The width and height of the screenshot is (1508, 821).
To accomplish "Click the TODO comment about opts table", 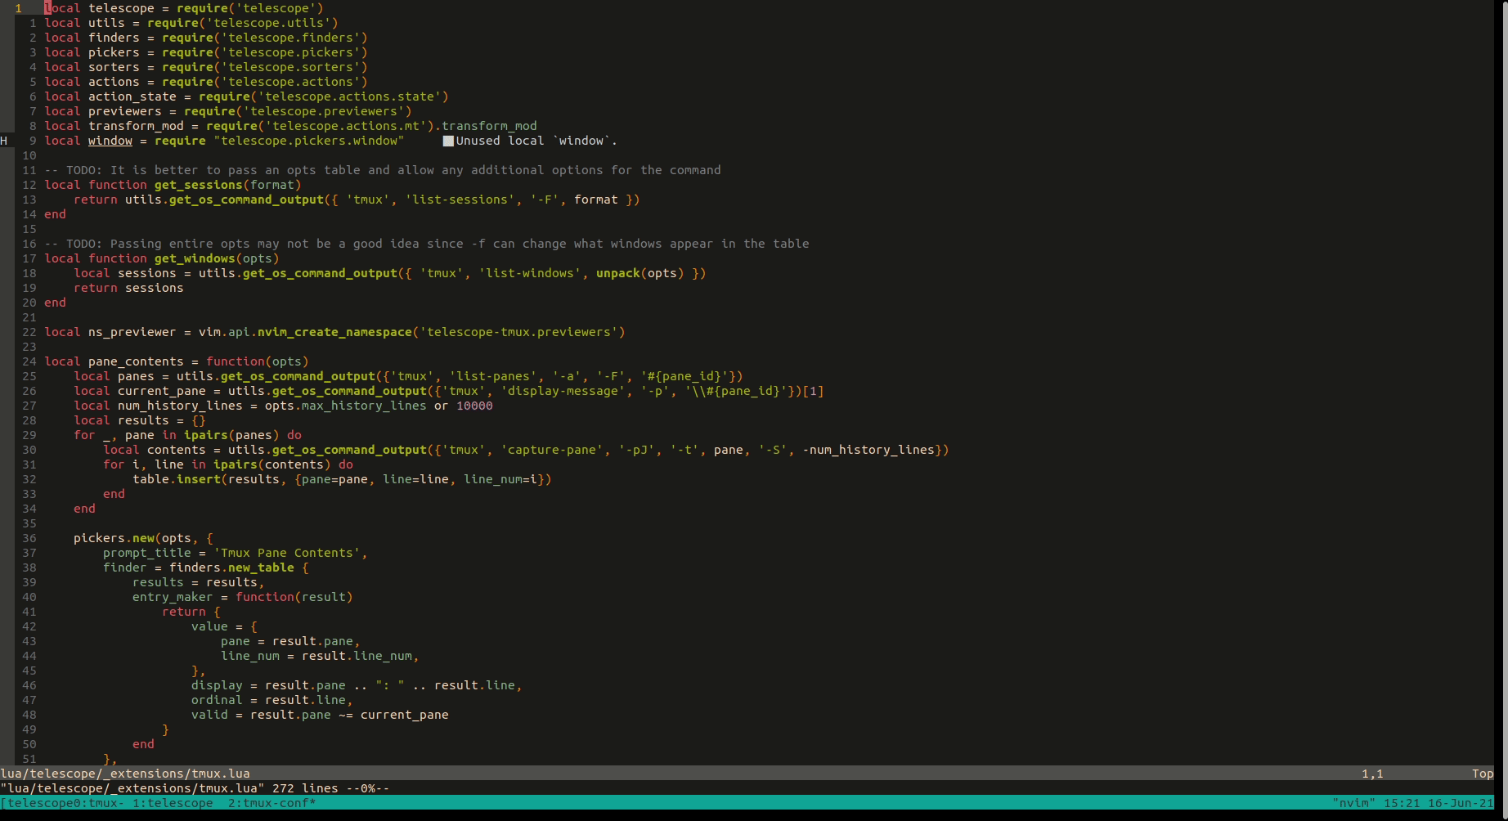I will coord(383,170).
